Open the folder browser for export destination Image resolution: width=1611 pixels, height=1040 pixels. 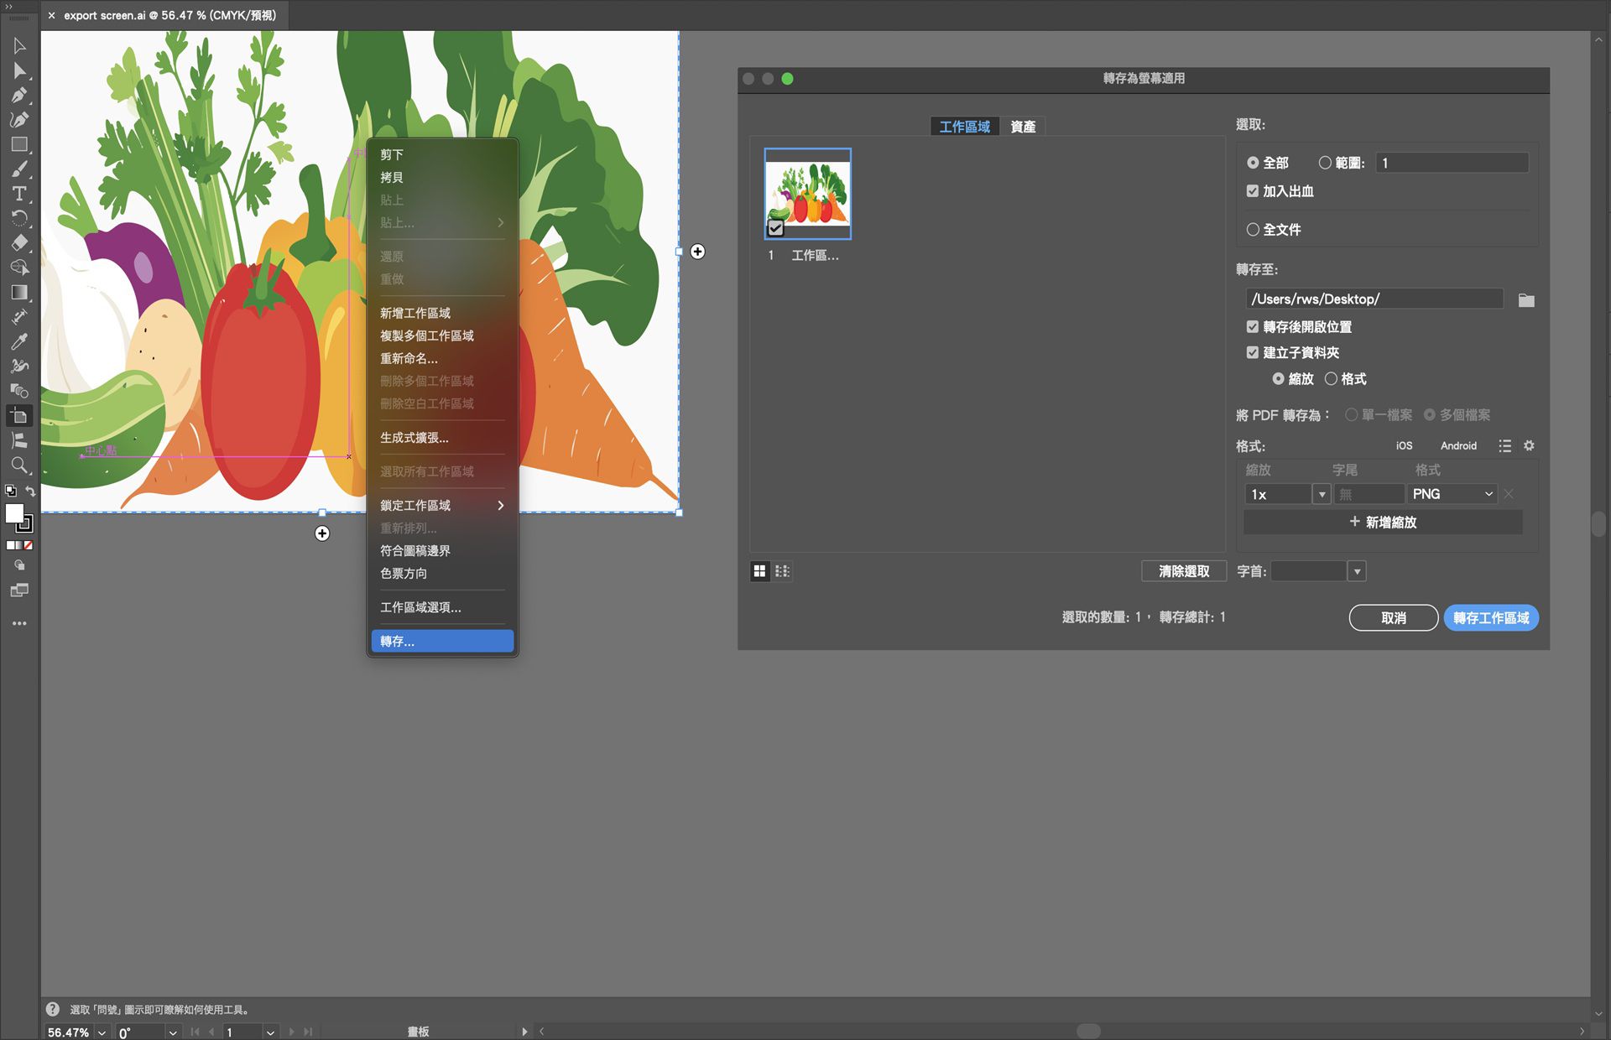coord(1526,299)
